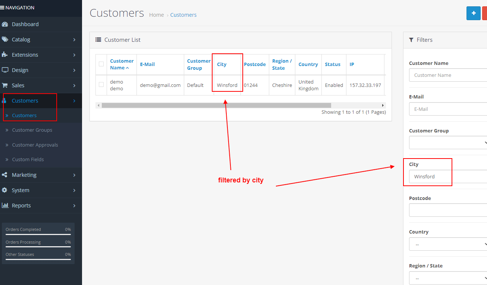Viewport: 487px width, 285px height.
Task: Open Custom Fields submenu item
Action: (28, 160)
